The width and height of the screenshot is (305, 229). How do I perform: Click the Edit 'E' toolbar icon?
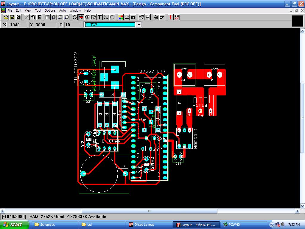(40, 18)
